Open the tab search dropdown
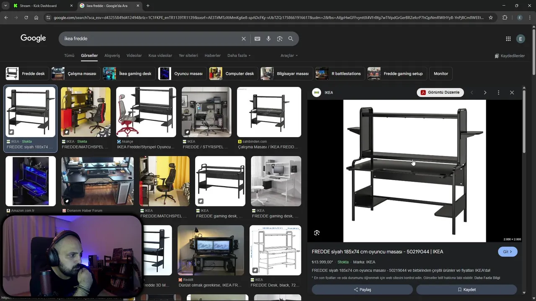 [5, 6]
